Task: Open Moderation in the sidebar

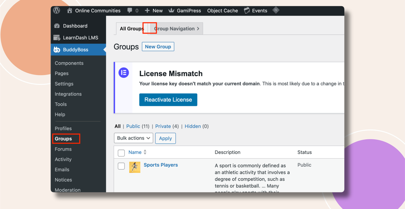Action: tap(68, 190)
